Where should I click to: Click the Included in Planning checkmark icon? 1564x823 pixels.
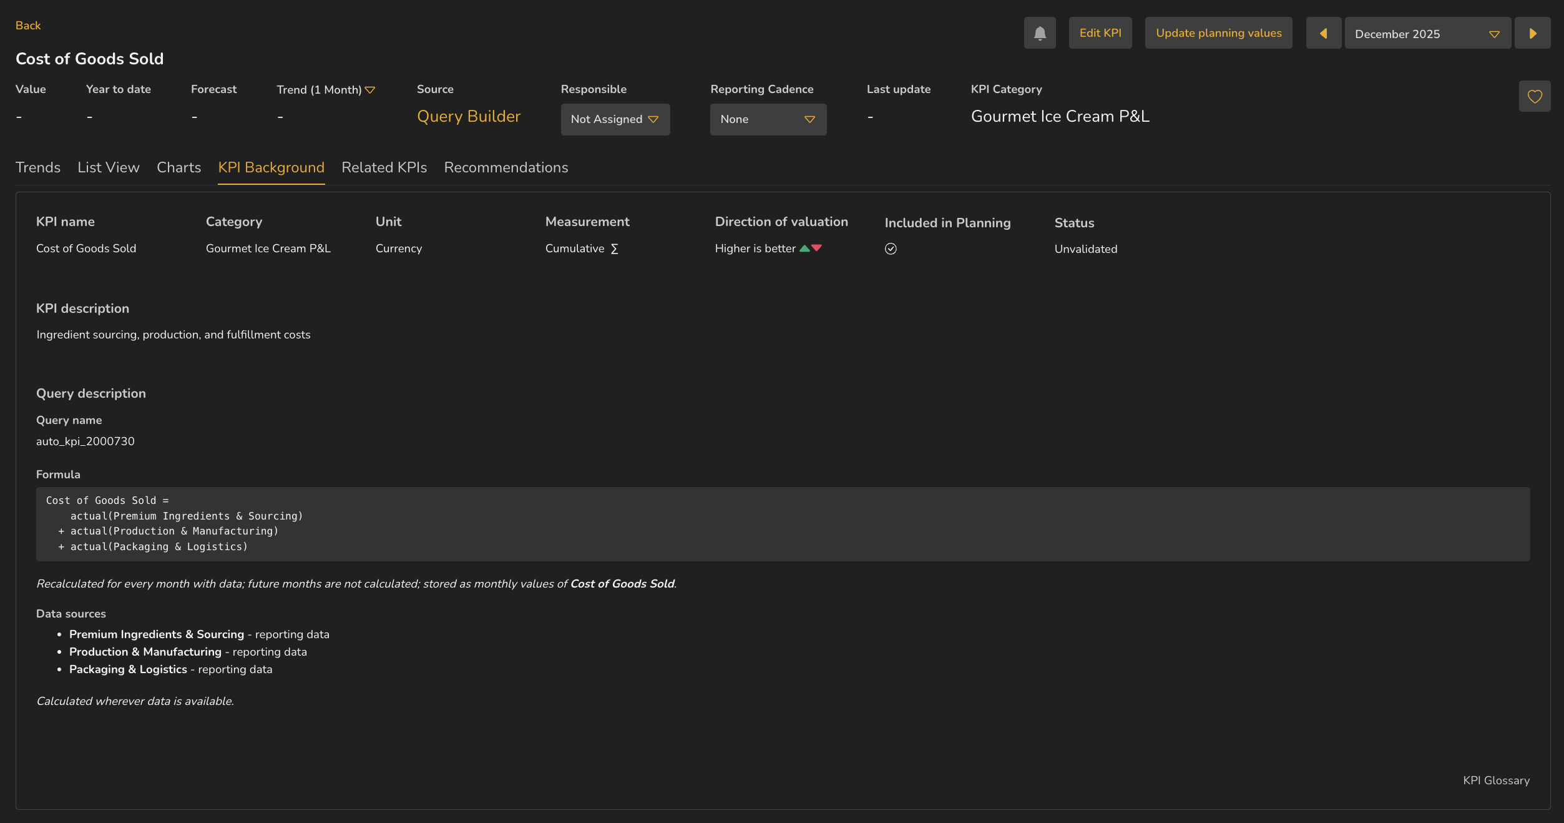tap(891, 249)
